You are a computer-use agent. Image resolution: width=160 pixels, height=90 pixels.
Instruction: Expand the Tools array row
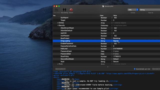coord(58,64)
